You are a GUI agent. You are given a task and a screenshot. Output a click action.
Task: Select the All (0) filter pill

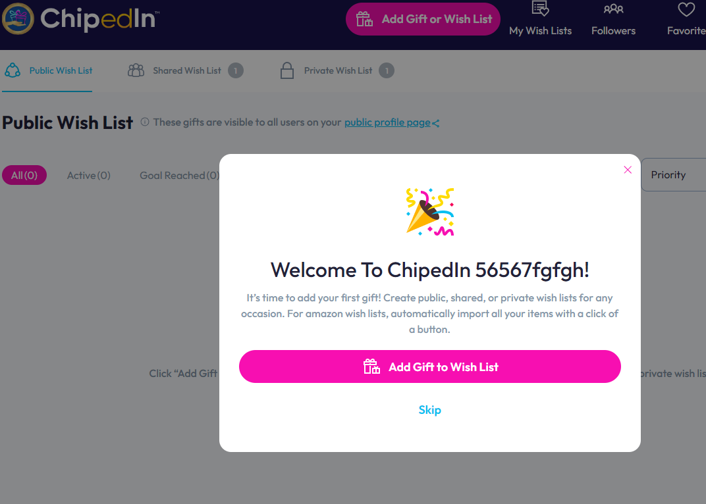point(24,175)
